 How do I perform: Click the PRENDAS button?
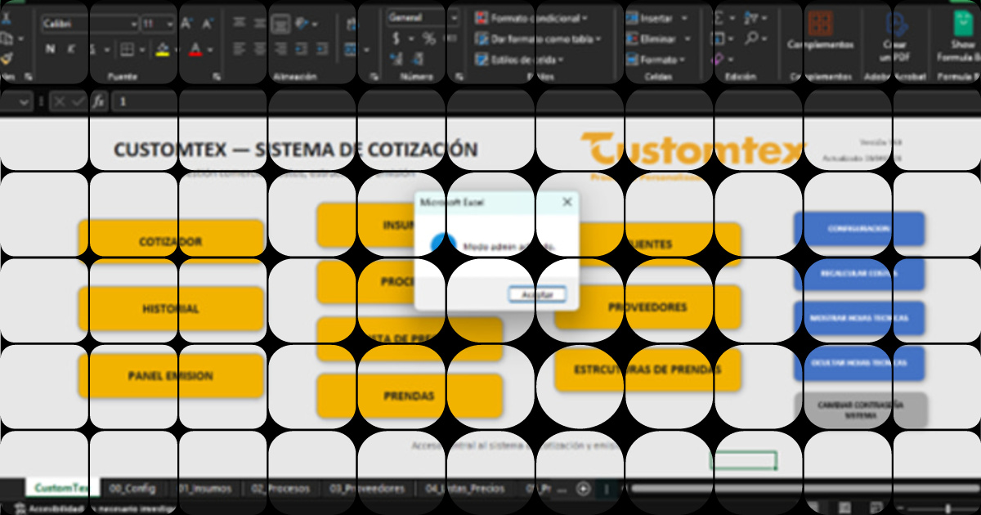(x=410, y=396)
